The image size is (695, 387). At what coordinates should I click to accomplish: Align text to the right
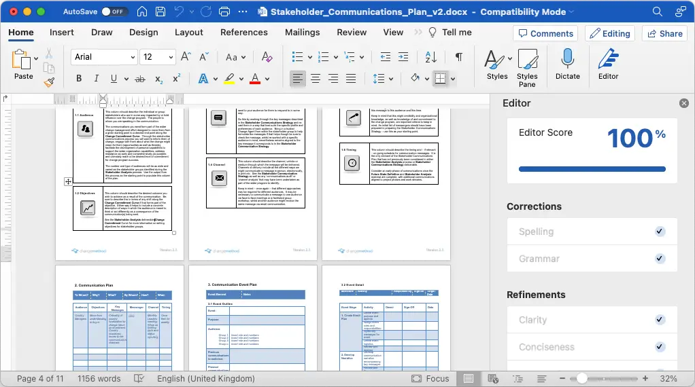333,79
